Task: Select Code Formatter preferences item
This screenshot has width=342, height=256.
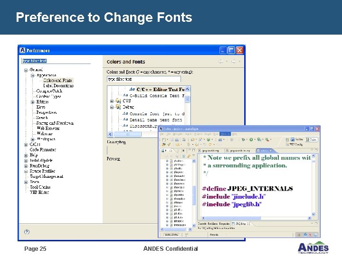Action: pos(43,149)
